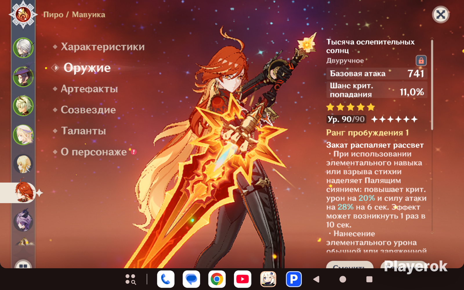464x290 pixels.
Task: Open the Genshin Impact taskbar icon
Action: [268, 279]
